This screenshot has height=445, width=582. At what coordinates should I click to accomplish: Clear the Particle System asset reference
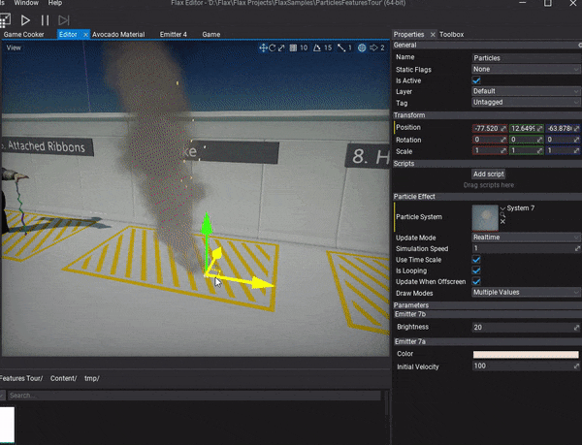coord(502,221)
